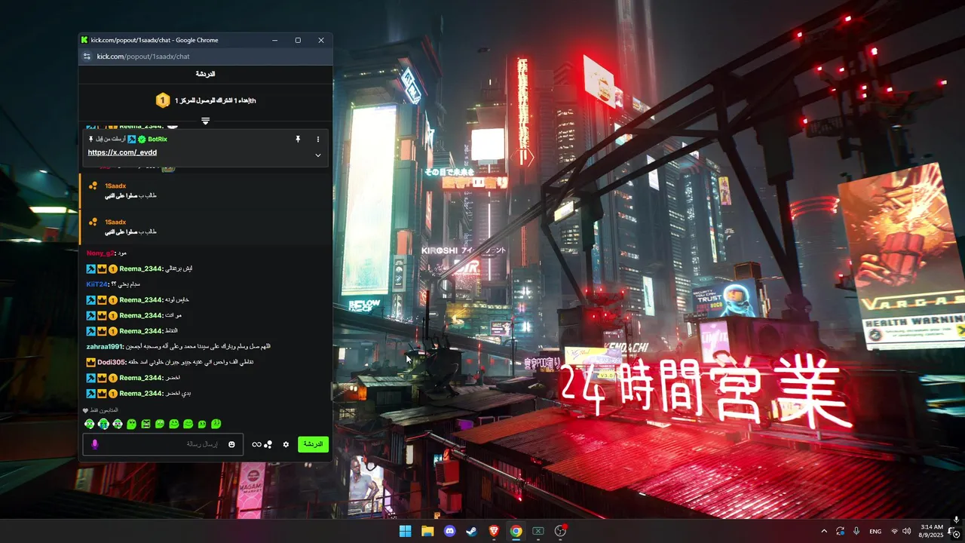
Task: Click the green 'الدردشة' send button
Action: pos(313,444)
